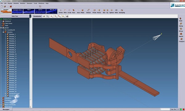This screenshot has height=111, width=185.
Task: Select the Wire tool
Action: (x=65, y=11)
